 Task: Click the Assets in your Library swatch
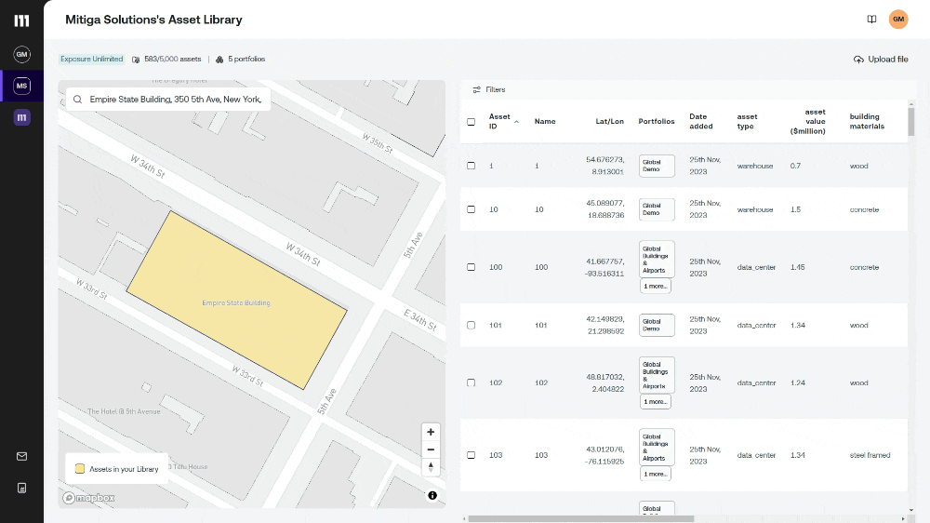tap(79, 469)
